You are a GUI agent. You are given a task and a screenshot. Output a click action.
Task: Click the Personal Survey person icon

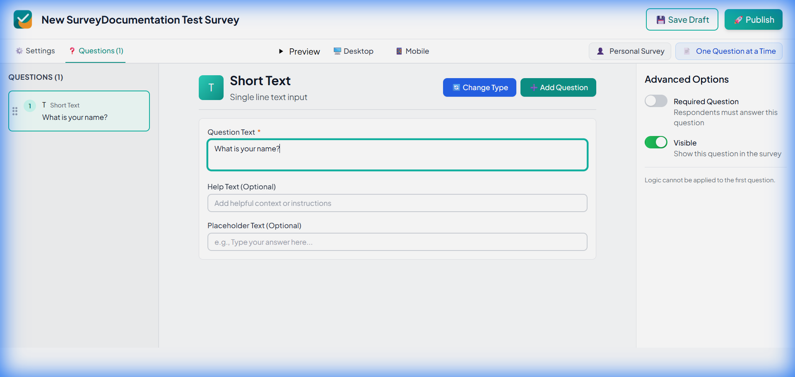point(600,51)
